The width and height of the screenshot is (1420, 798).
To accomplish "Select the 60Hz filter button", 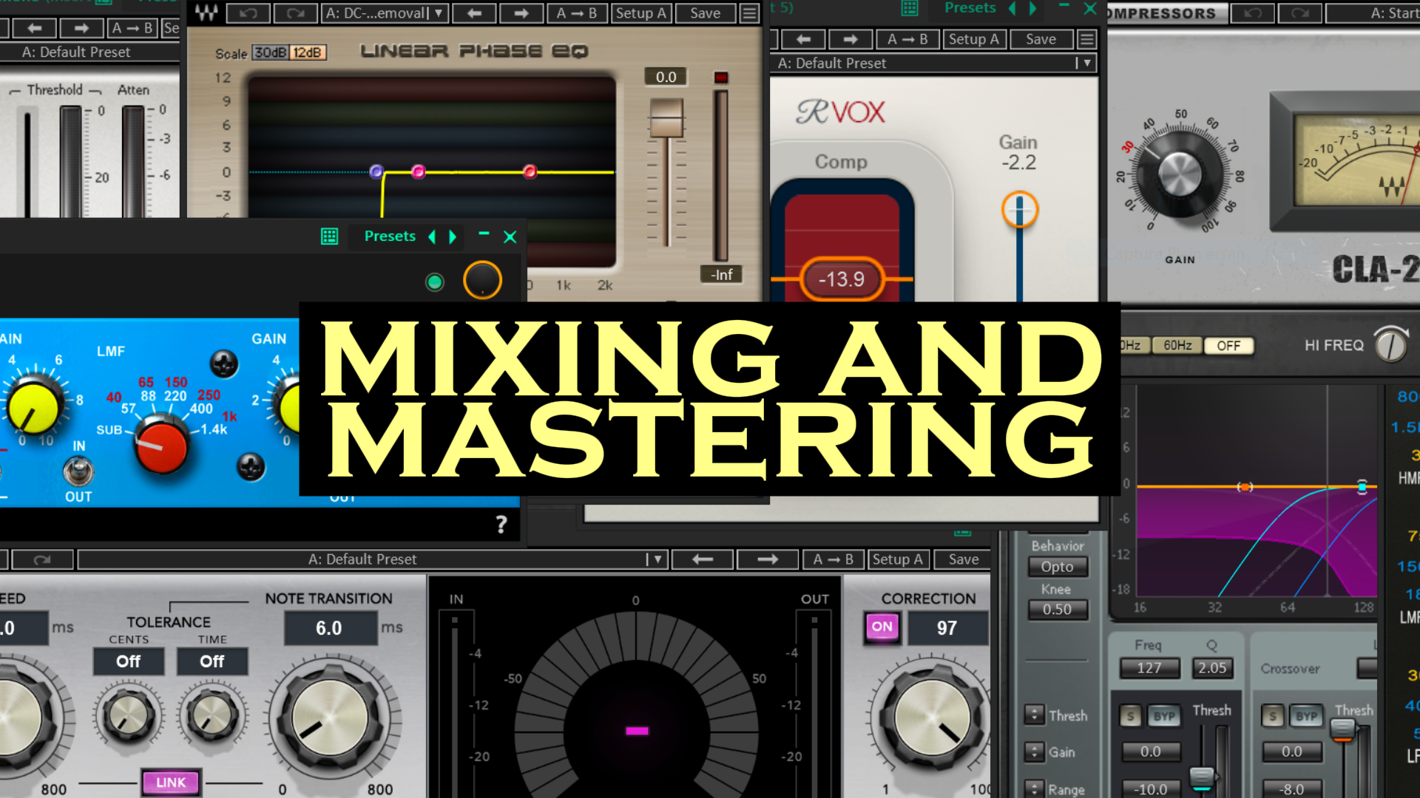I will pyautogui.click(x=1177, y=346).
